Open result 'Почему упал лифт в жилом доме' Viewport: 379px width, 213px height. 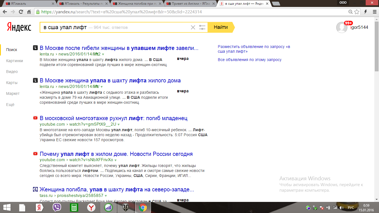[x=116, y=154]
